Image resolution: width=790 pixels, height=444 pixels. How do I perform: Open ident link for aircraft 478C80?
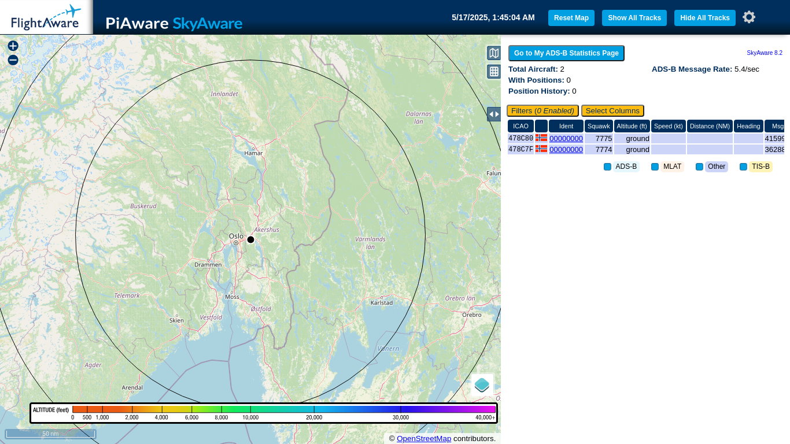point(566,139)
